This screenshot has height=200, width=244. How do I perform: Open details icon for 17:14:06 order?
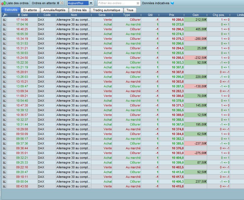point(4,20)
